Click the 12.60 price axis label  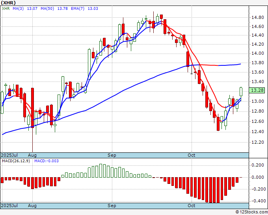coord(257,122)
